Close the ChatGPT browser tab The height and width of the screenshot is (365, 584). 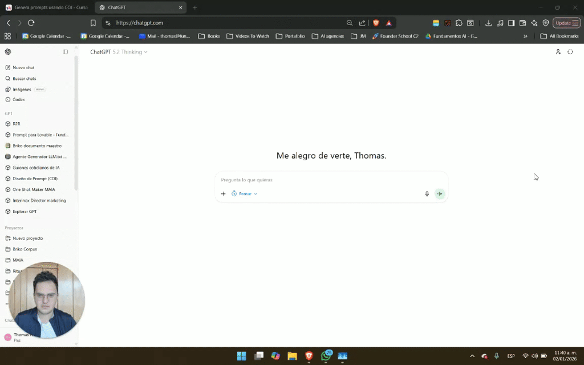181,7
